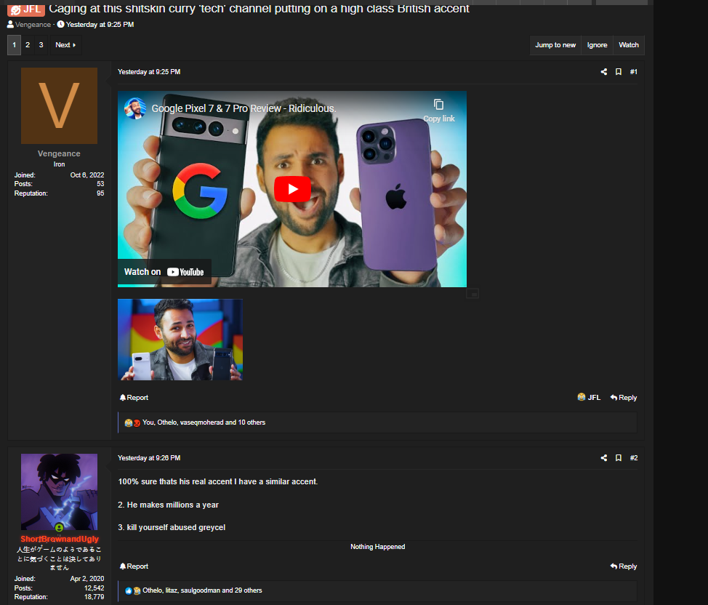Play the embedded YouTube video
Viewport: 708px width, 605px height.
pos(292,189)
